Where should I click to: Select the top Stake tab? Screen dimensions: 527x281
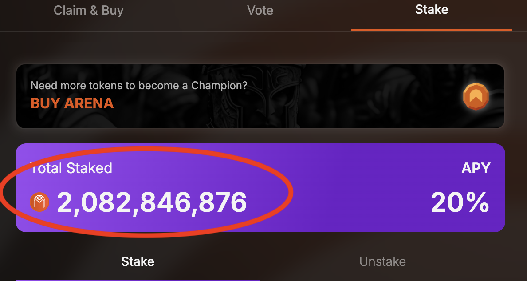click(x=431, y=10)
